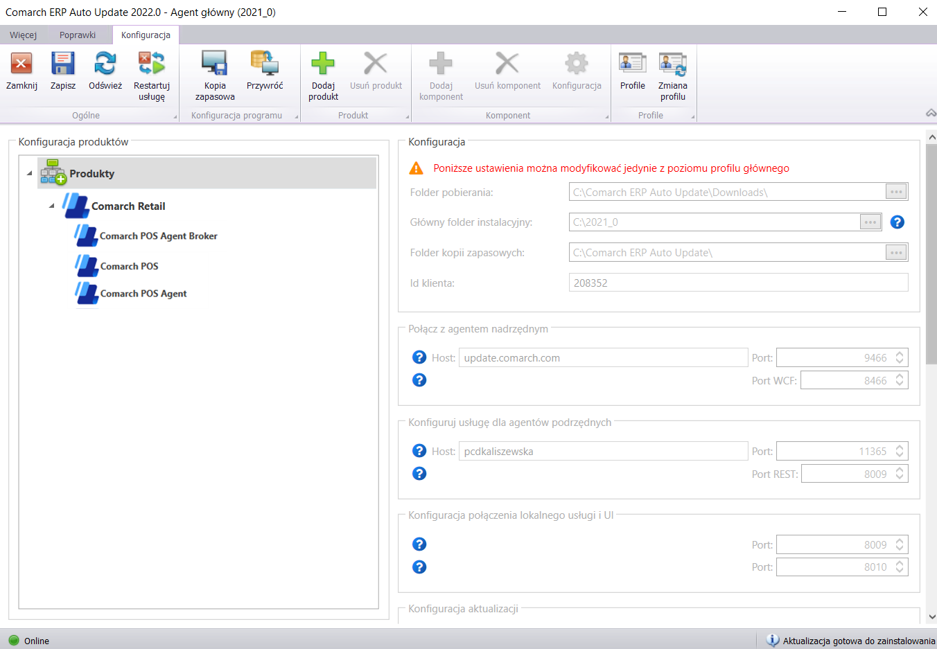Click help icon on the 8010 port row

pyautogui.click(x=419, y=567)
